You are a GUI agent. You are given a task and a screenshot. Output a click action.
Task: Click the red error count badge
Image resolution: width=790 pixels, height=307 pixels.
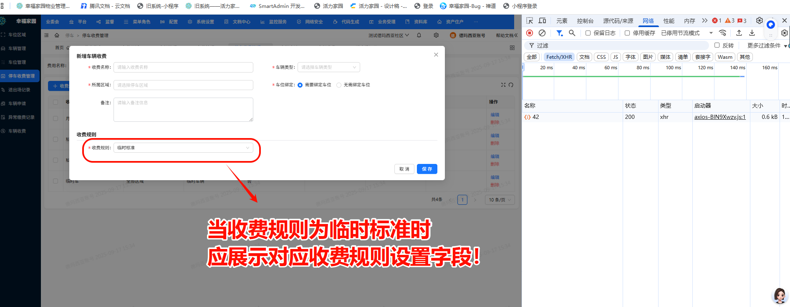point(717,20)
